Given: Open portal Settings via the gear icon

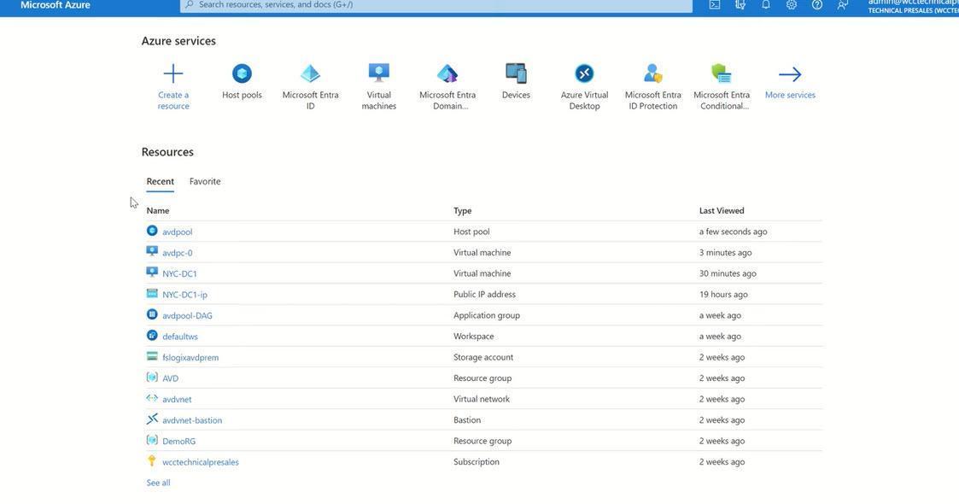Looking at the screenshot, I should (791, 5).
